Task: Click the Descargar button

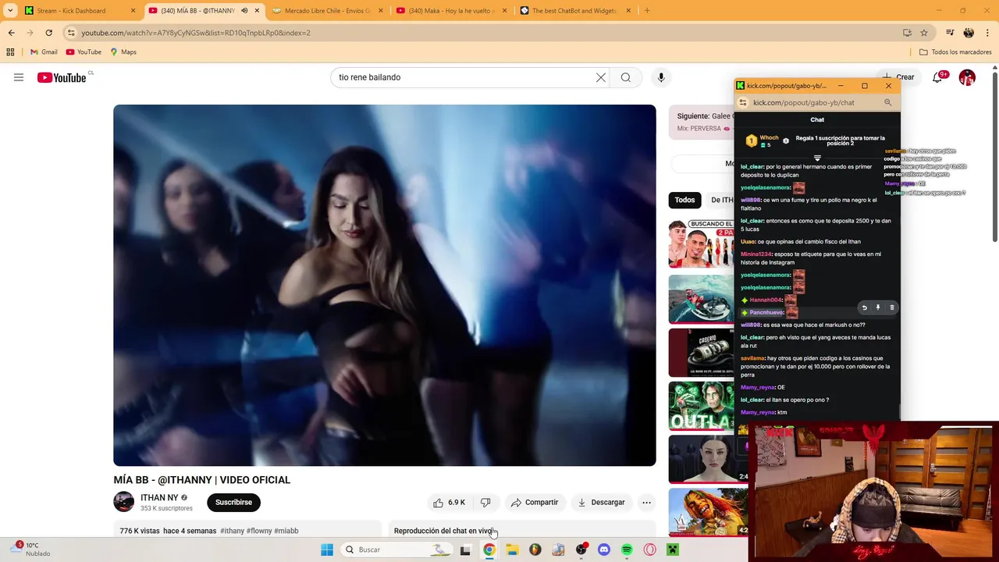Action: click(x=602, y=503)
